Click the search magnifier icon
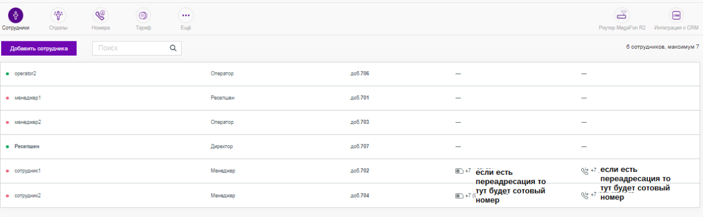Image resolution: width=703 pixels, height=217 pixels. click(173, 49)
